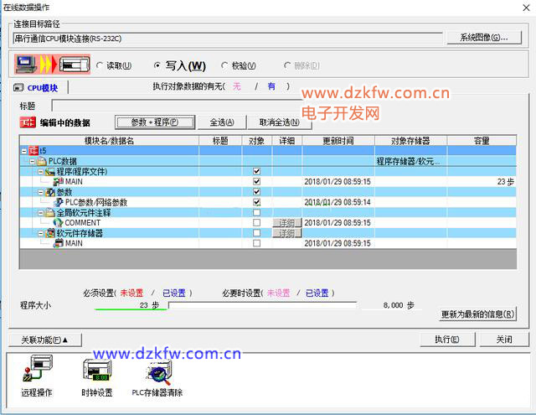Click the PLC存储器清除 memory clear icon
The height and width of the screenshot is (415, 536).
pos(157,370)
